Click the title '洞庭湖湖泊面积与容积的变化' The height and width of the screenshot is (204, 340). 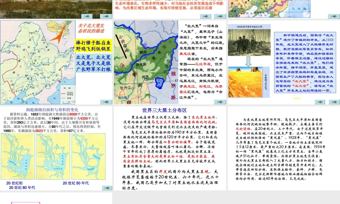pos(52,110)
